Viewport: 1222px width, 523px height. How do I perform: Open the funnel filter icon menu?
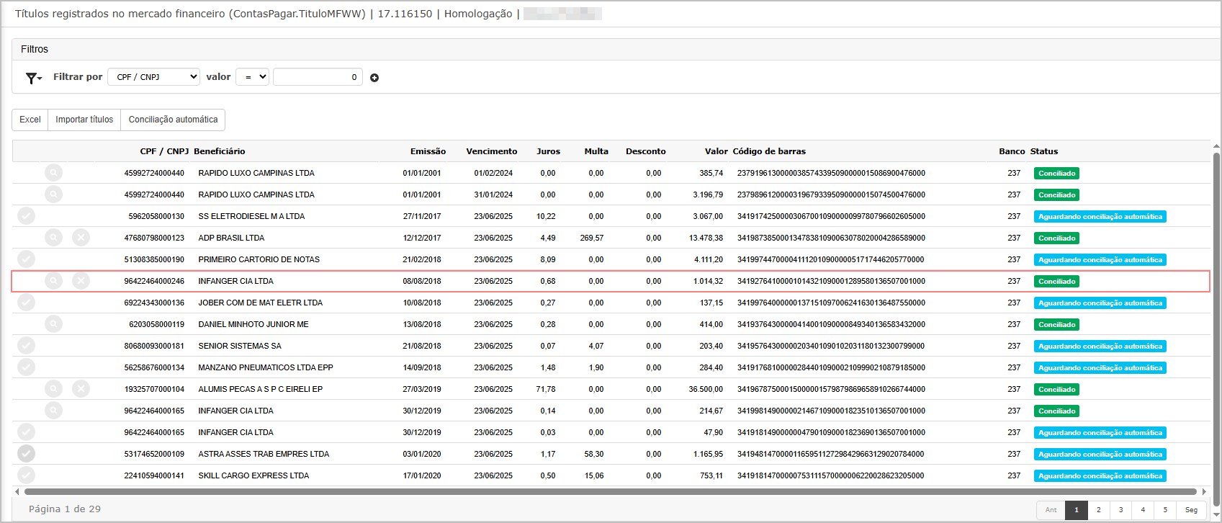coord(33,78)
